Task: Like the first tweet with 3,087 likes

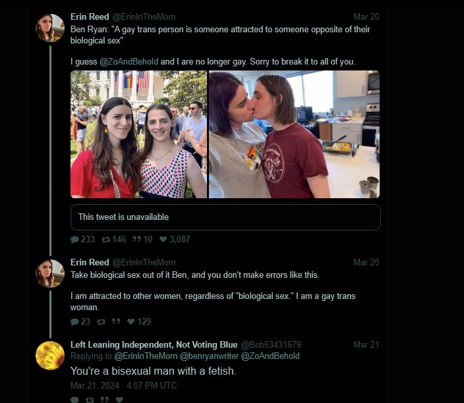Action: point(163,240)
